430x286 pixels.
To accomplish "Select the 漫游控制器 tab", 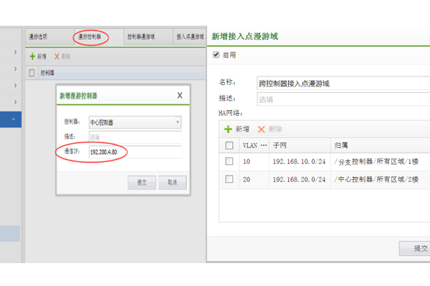I will tap(91, 36).
